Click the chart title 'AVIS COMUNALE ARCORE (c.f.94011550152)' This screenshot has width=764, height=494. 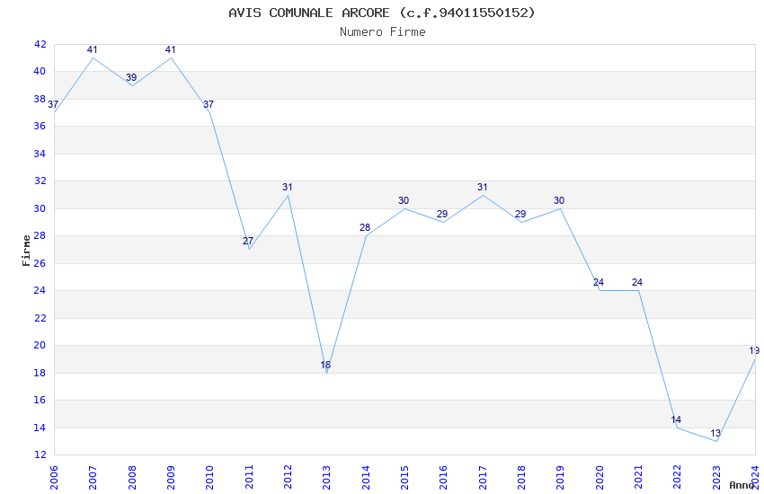coord(382,13)
